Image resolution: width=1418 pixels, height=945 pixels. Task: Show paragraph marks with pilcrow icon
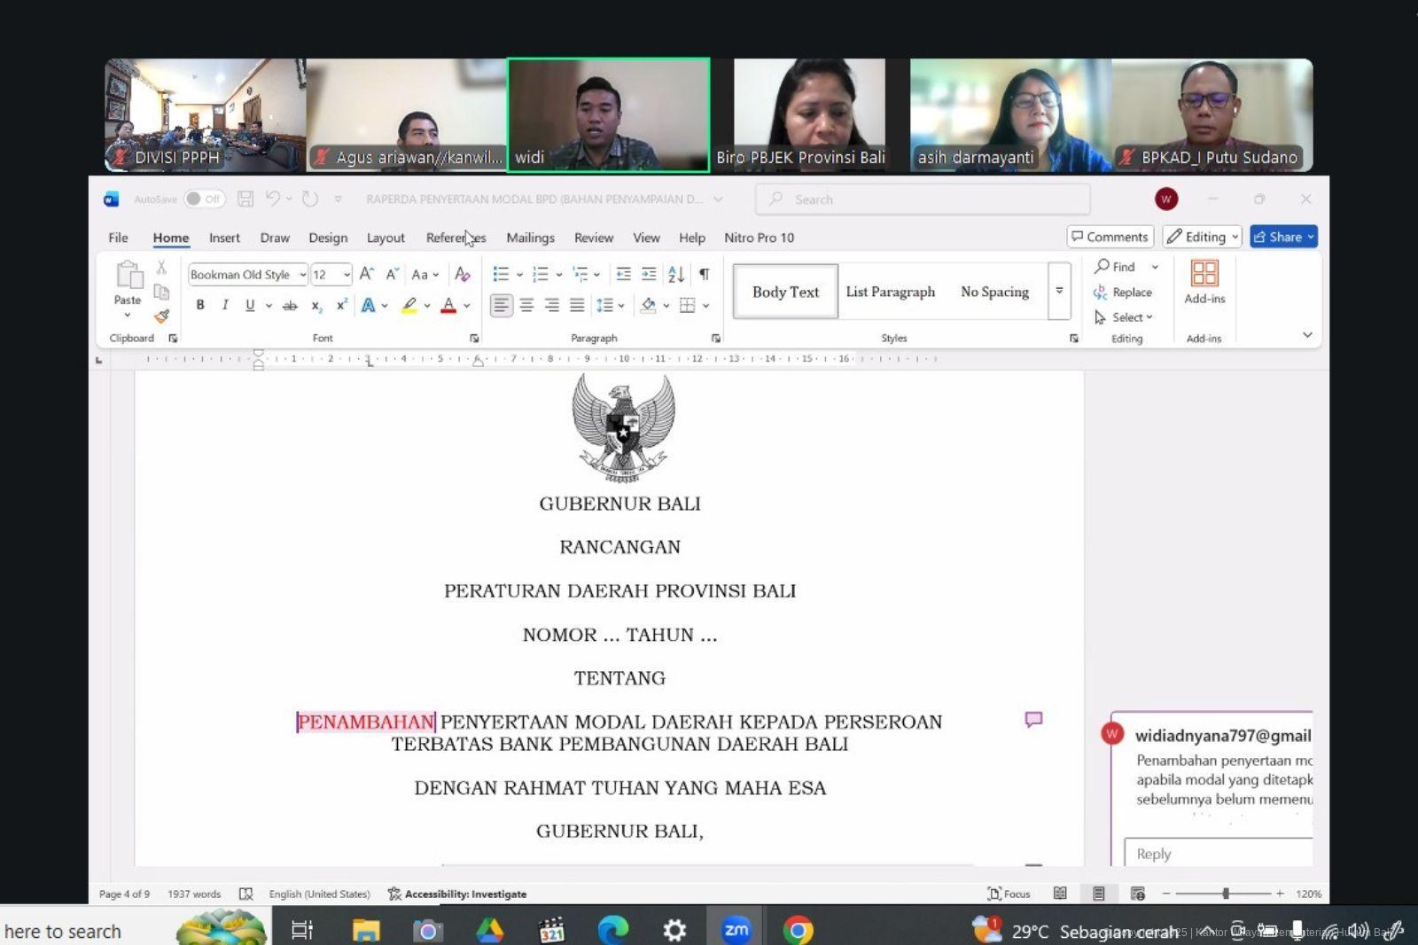[704, 275]
